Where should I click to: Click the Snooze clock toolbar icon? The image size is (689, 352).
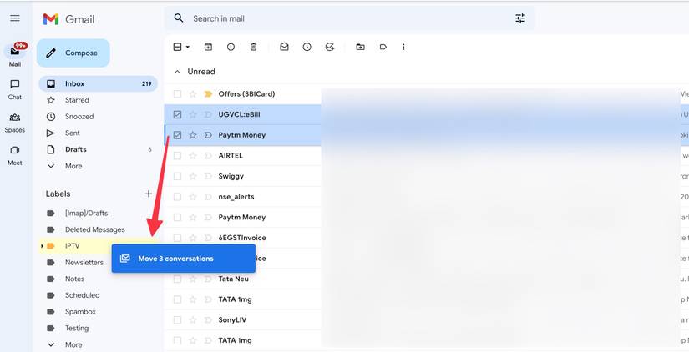click(307, 47)
